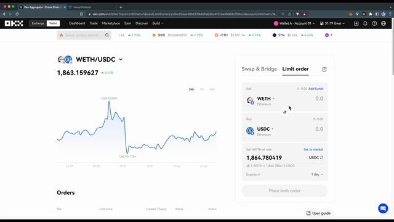Switch to Exchange mode
Image resolution: width=394 pixels, height=222 pixels.
38,23
